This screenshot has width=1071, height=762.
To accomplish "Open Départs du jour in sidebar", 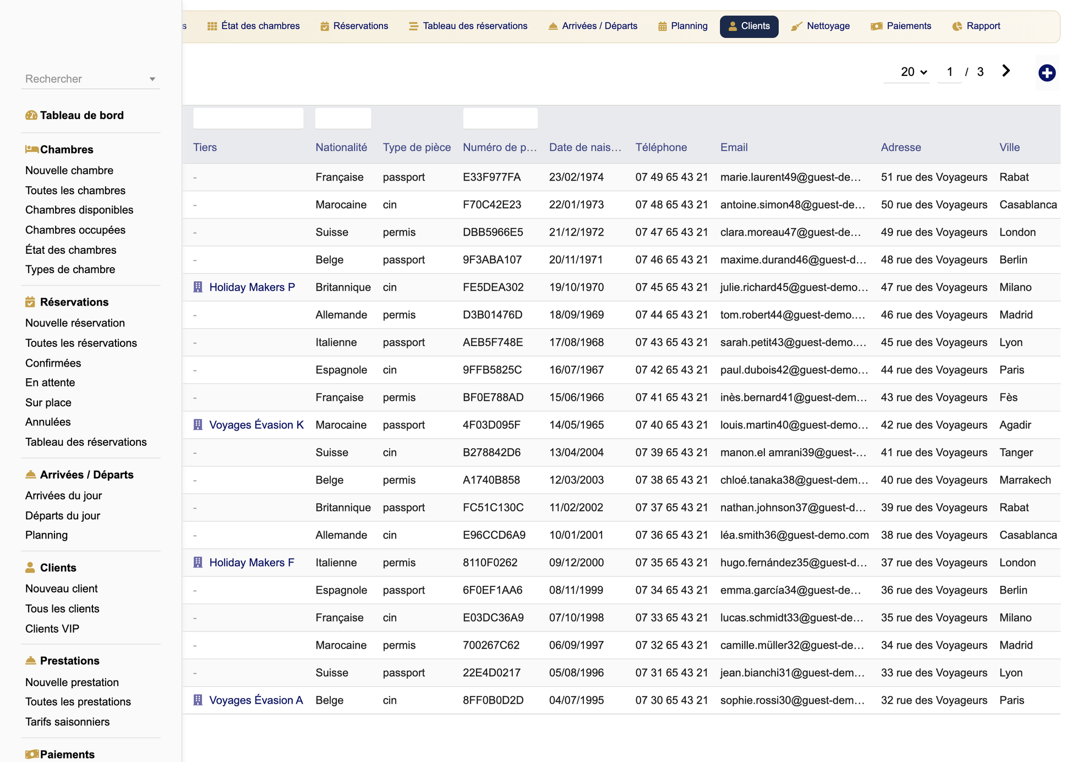I will coord(63,515).
